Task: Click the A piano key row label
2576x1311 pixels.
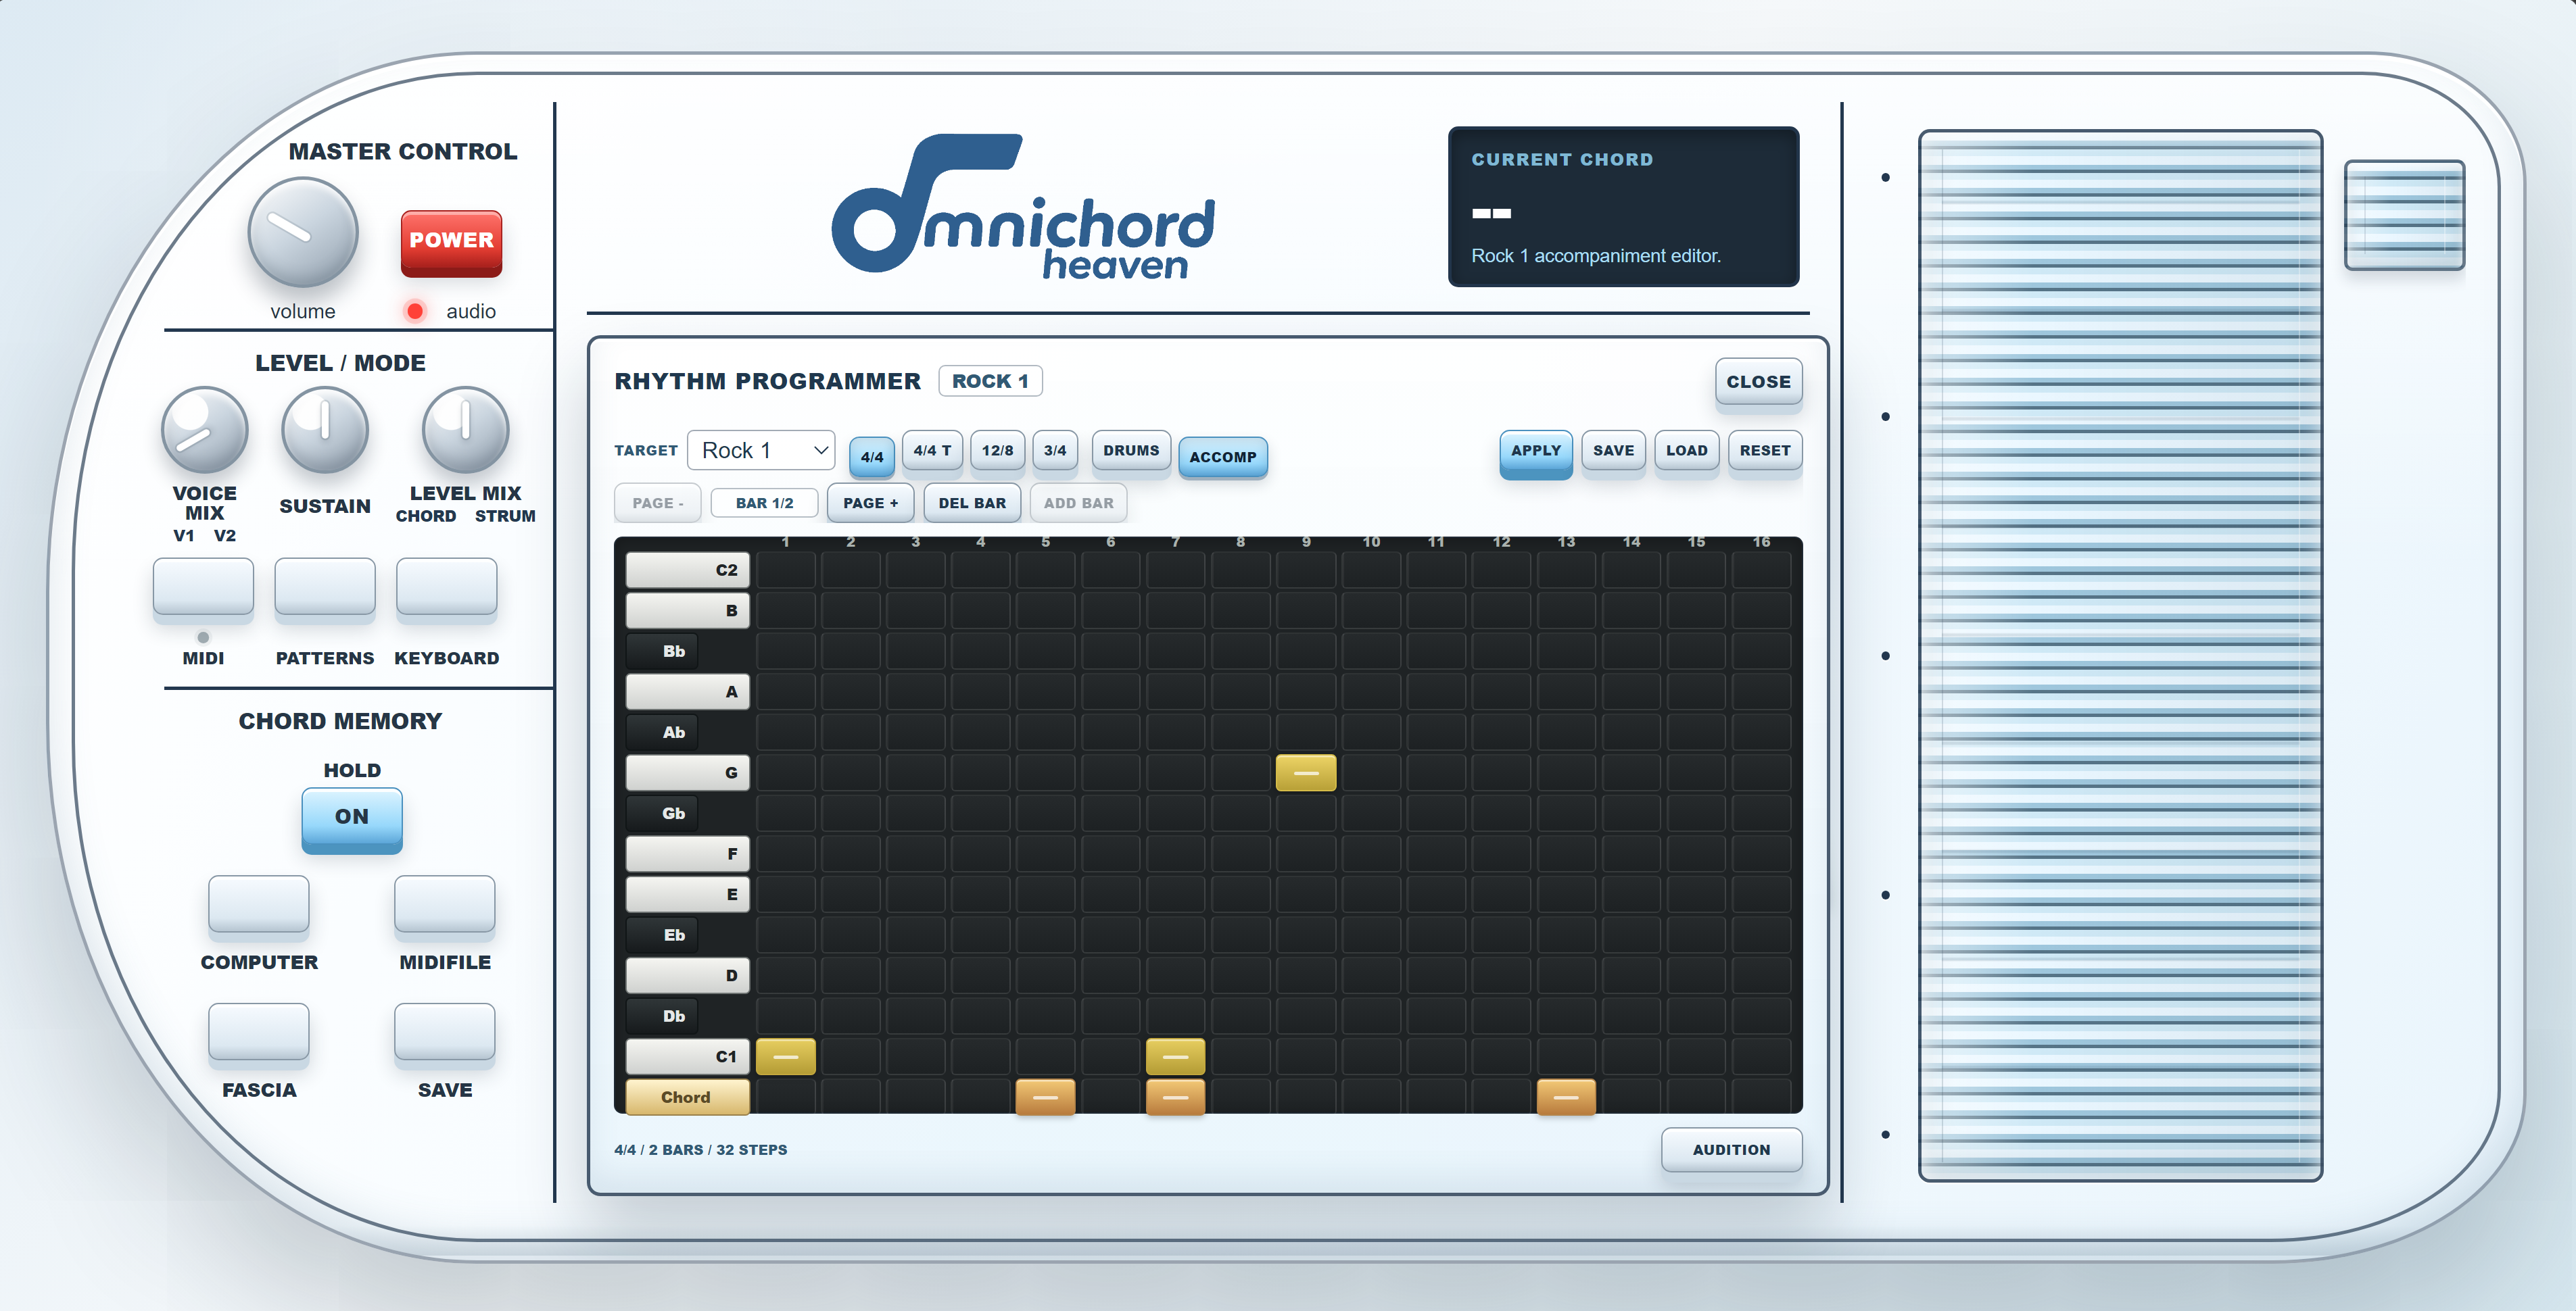Action: tap(688, 691)
